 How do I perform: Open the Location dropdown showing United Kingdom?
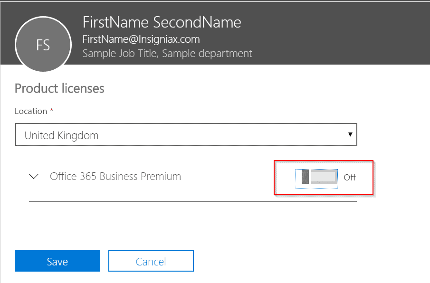point(186,134)
